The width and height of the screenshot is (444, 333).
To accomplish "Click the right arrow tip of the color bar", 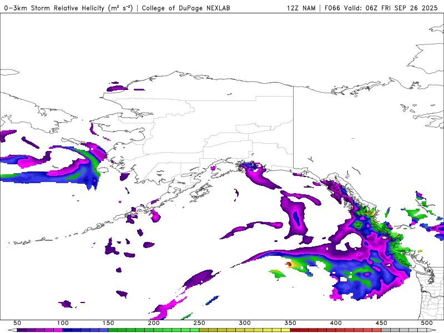I will [x=431, y=330].
